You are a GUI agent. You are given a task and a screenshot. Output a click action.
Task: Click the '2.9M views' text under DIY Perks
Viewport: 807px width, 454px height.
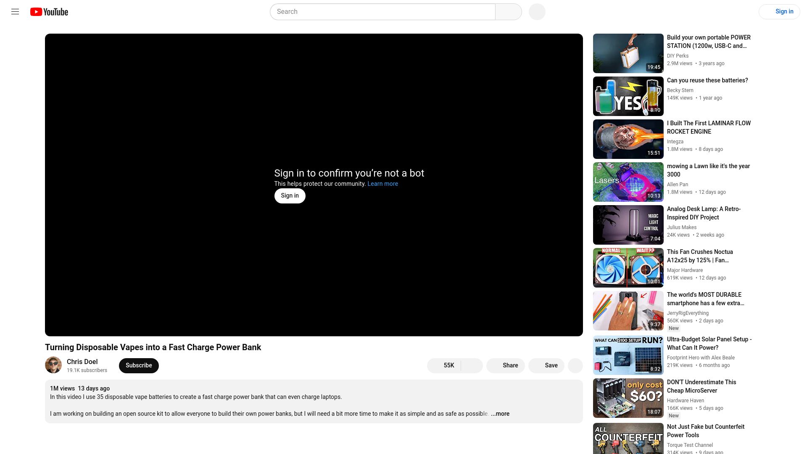pyautogui.click(x=680, y=63)
